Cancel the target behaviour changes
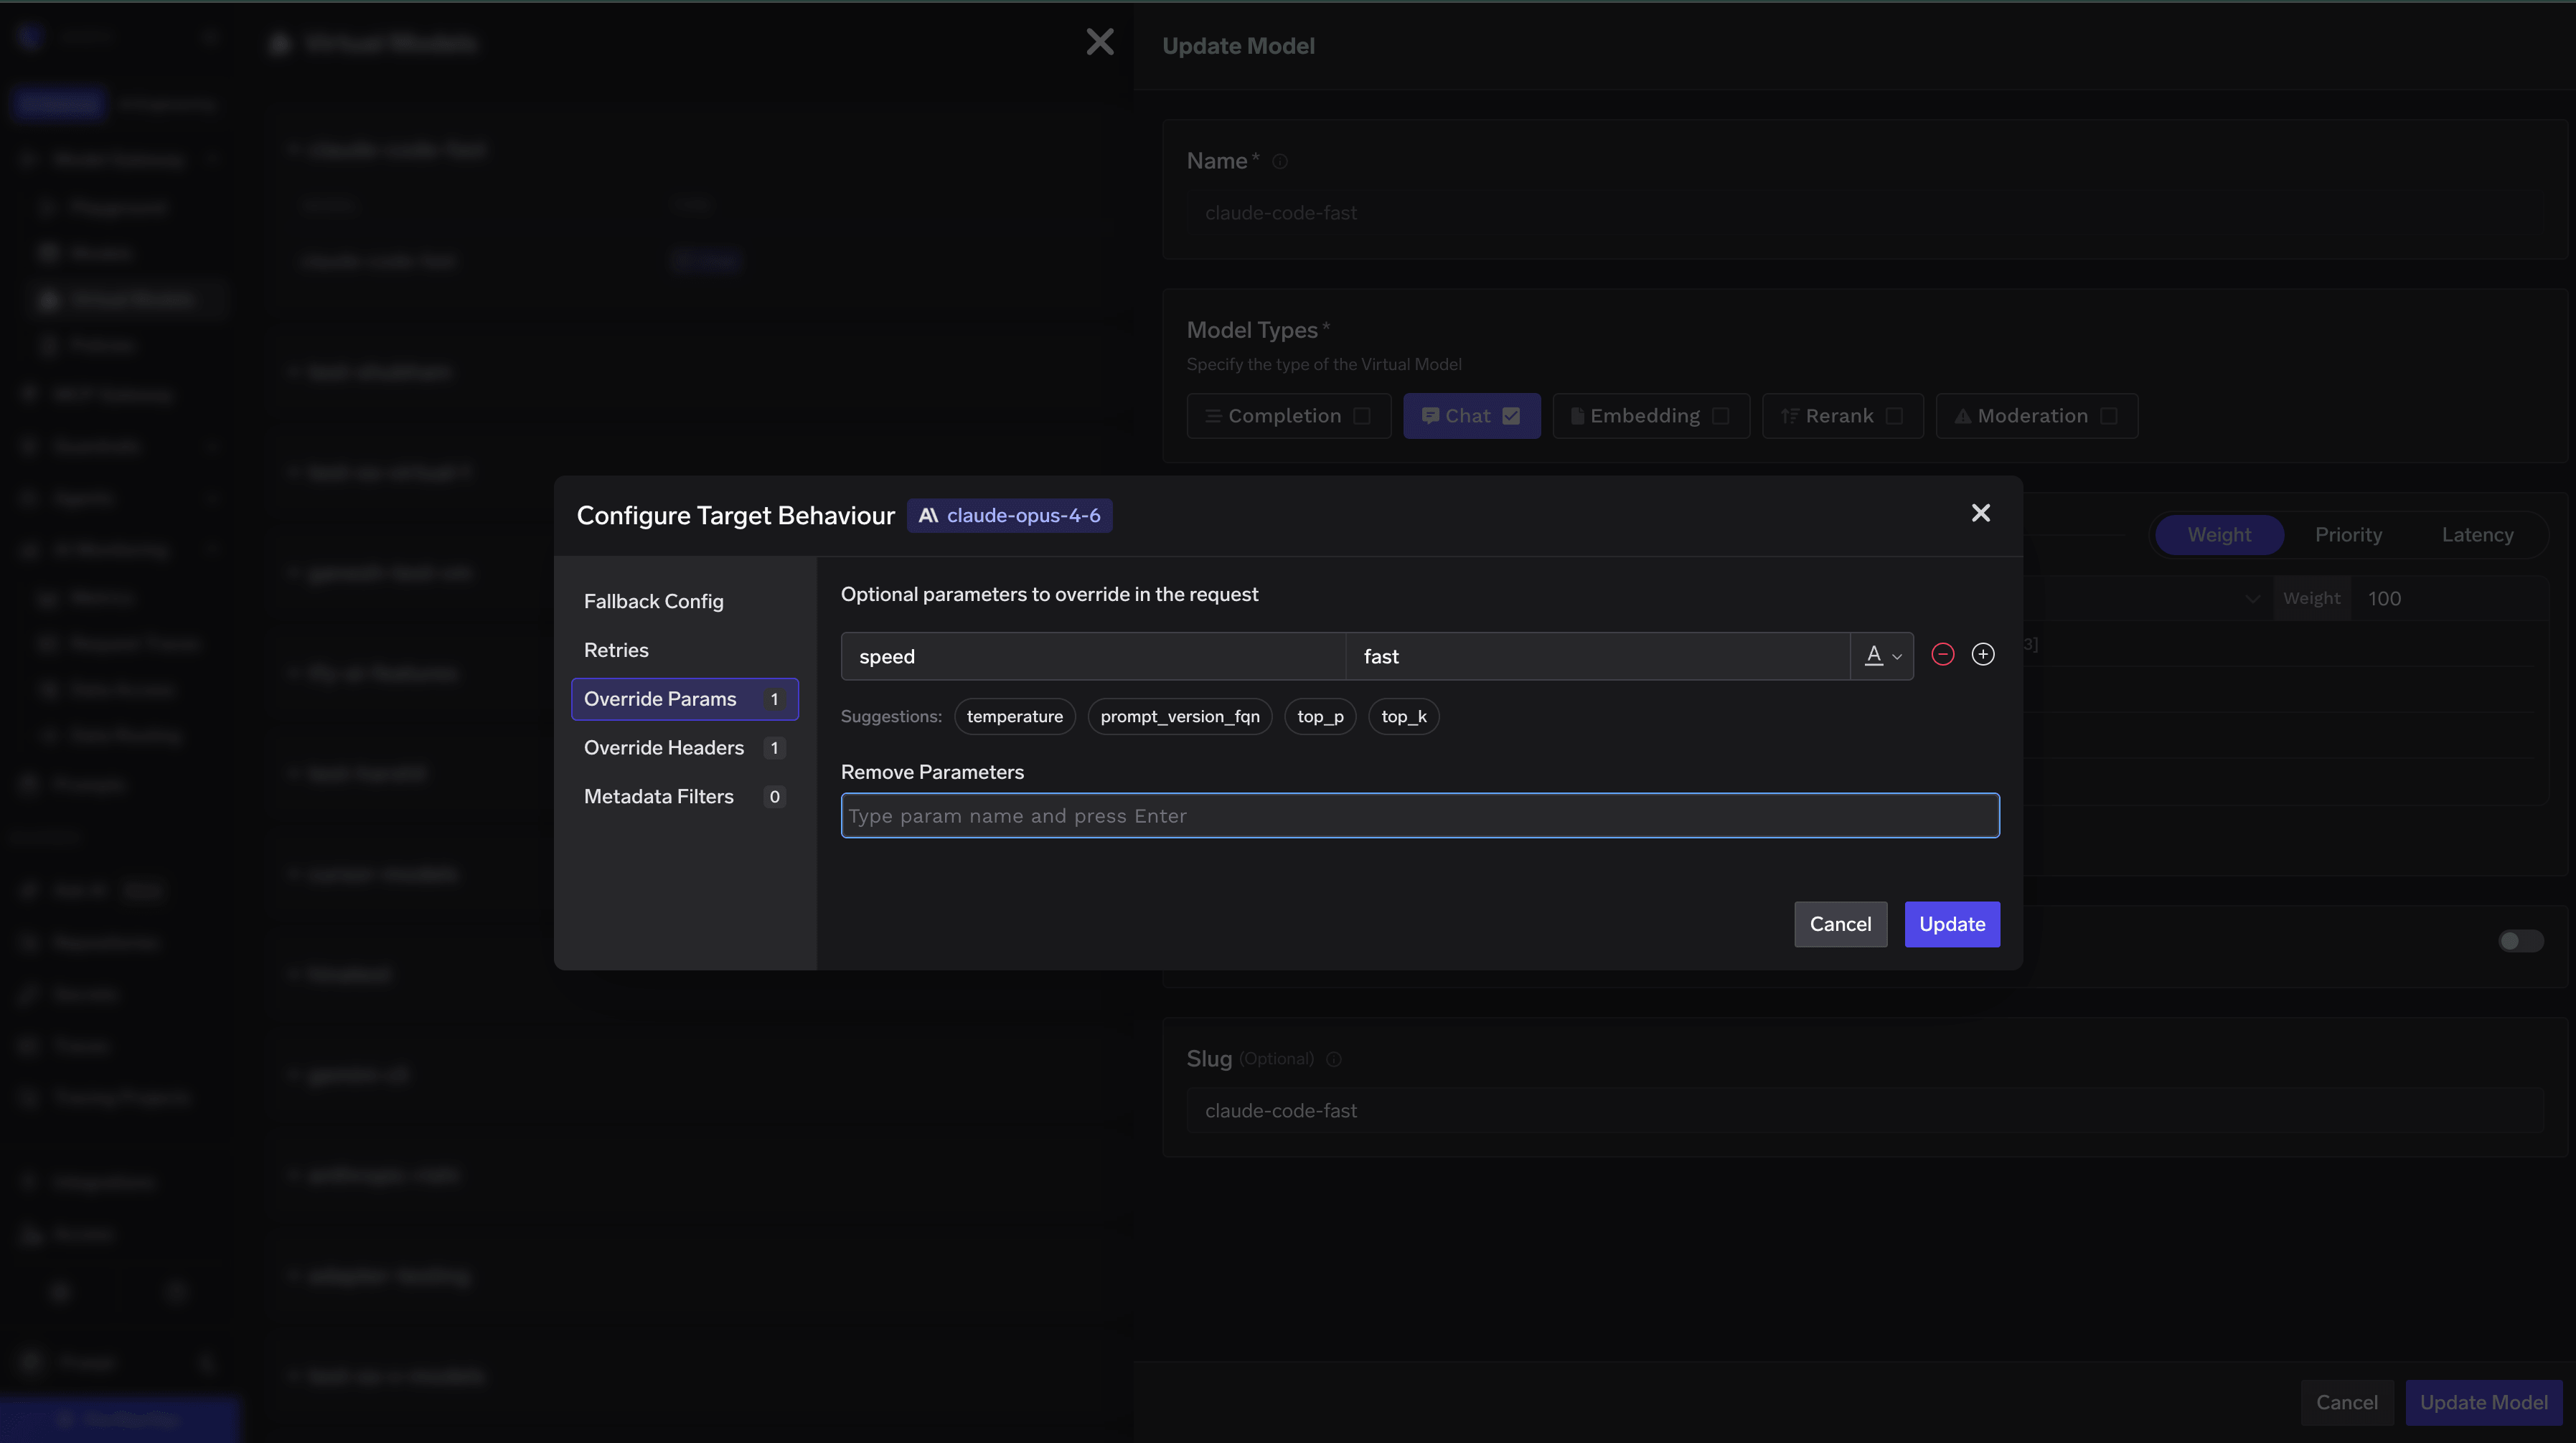 coord(1839,924)
